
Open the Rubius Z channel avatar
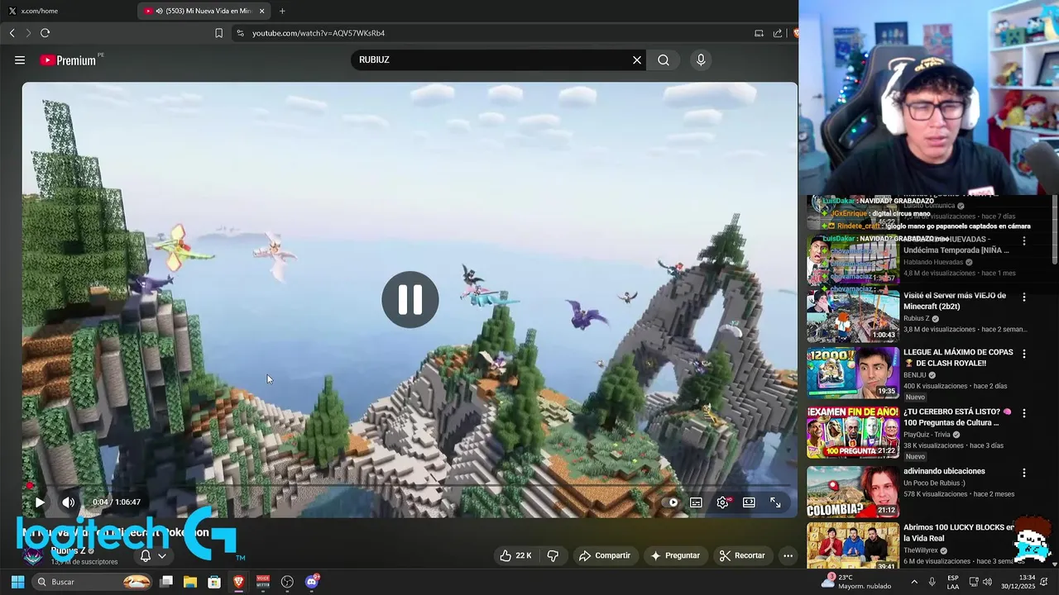(x=33, y=555)
